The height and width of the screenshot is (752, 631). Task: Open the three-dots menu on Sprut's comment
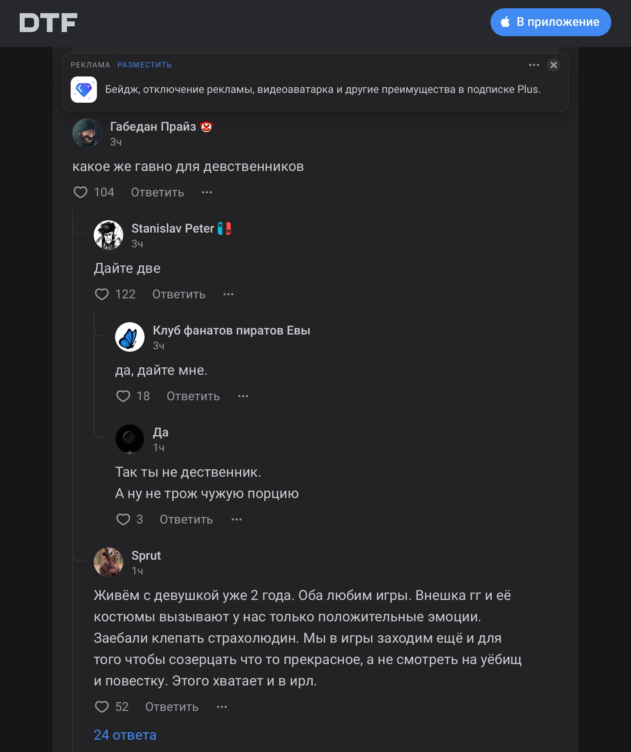tap(222, 707)
